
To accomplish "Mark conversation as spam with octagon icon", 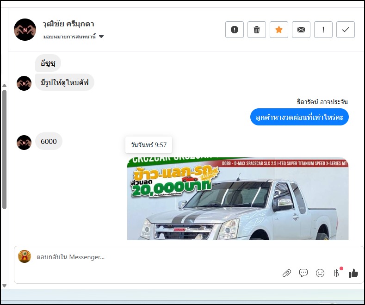I will pyautogui.click(x=235, y=30).
